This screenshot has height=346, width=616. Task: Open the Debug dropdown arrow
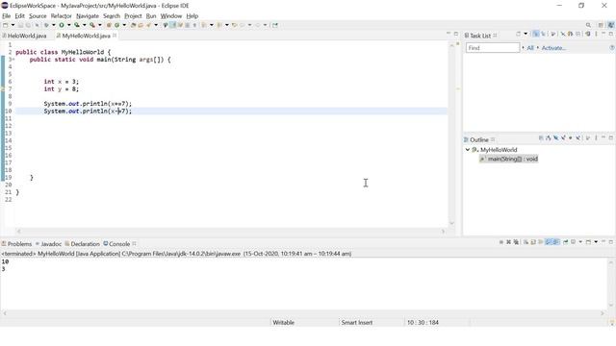click(54, 25)
